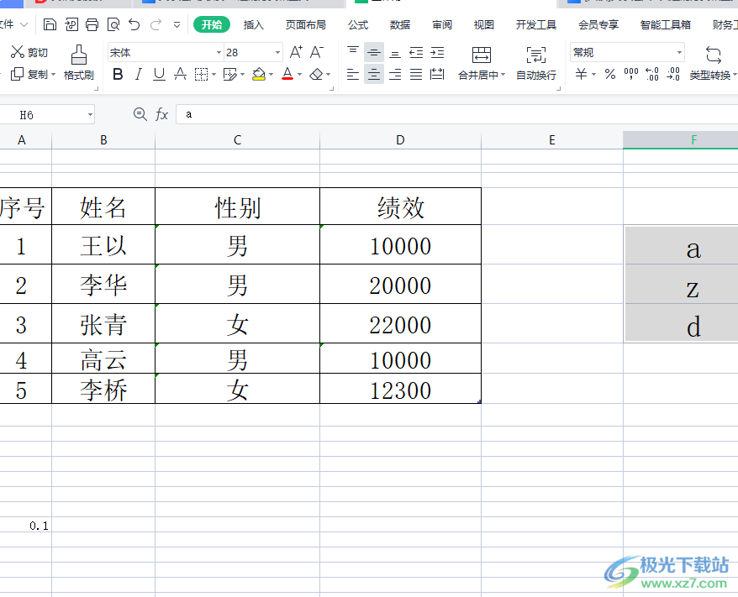738x597 pixels.
Task: Toggle Bold formatting
Action: (x=119, y=74)
